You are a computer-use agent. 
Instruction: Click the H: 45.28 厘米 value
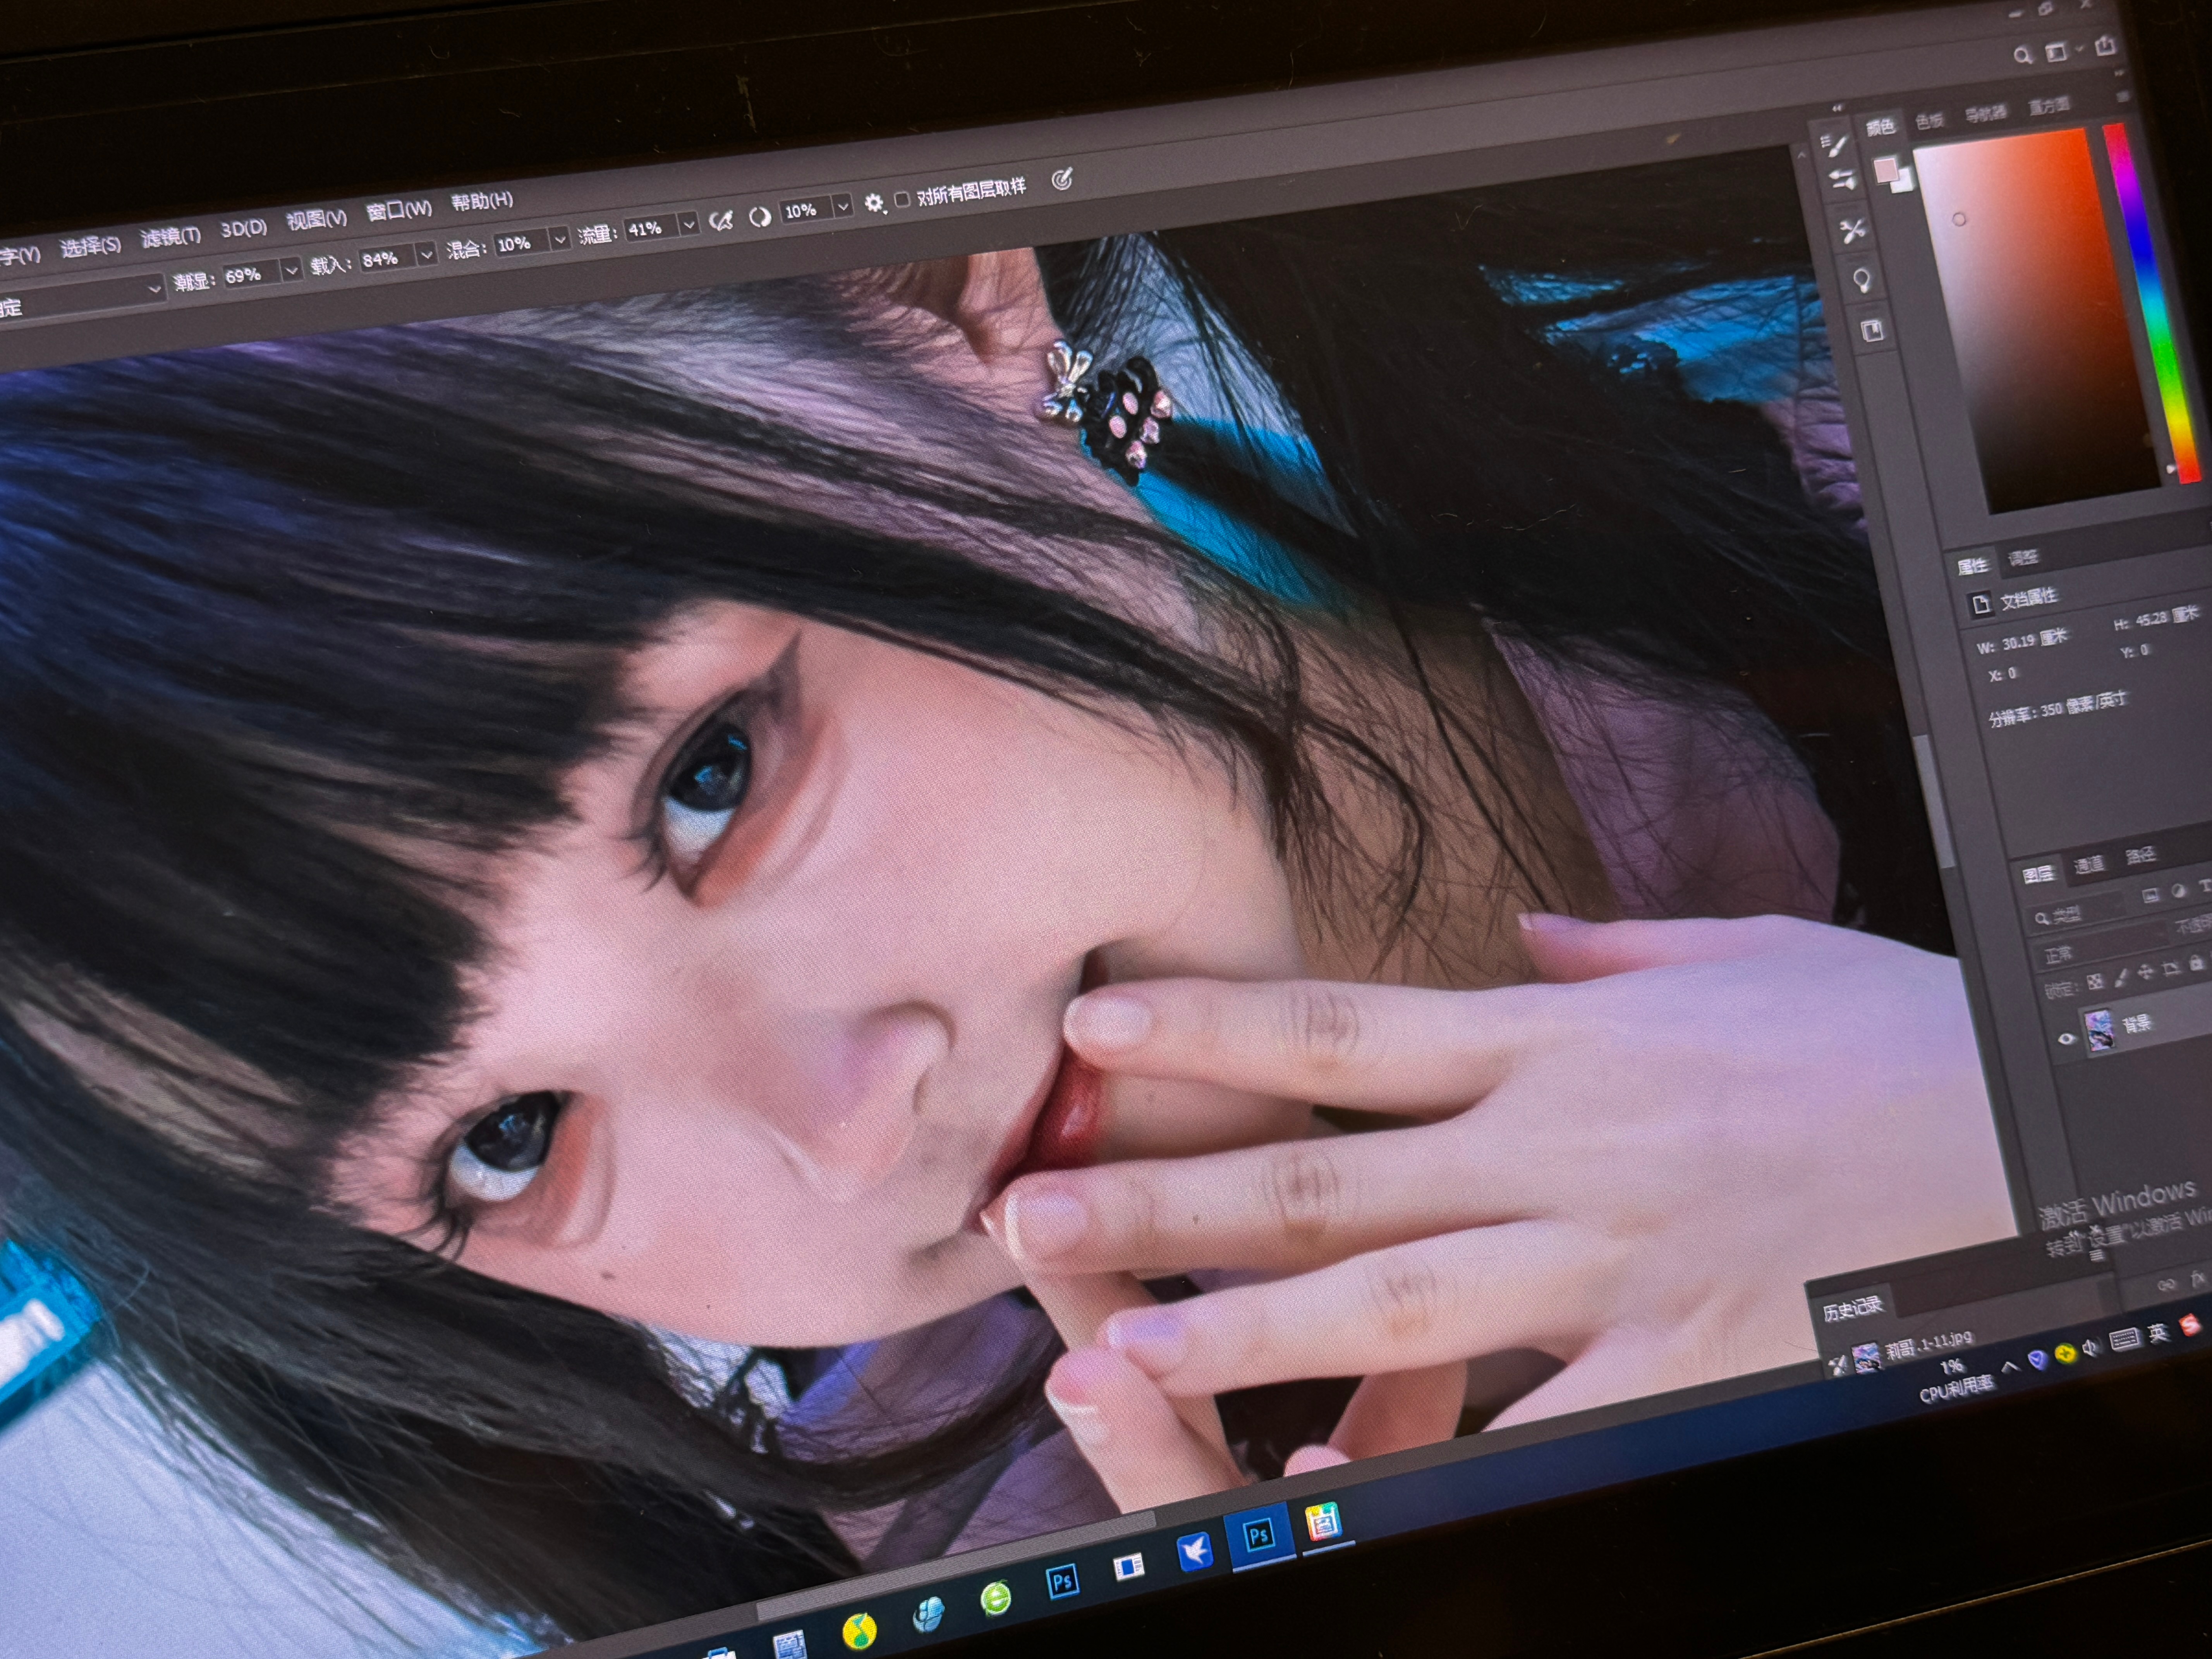coord(2155,619)
